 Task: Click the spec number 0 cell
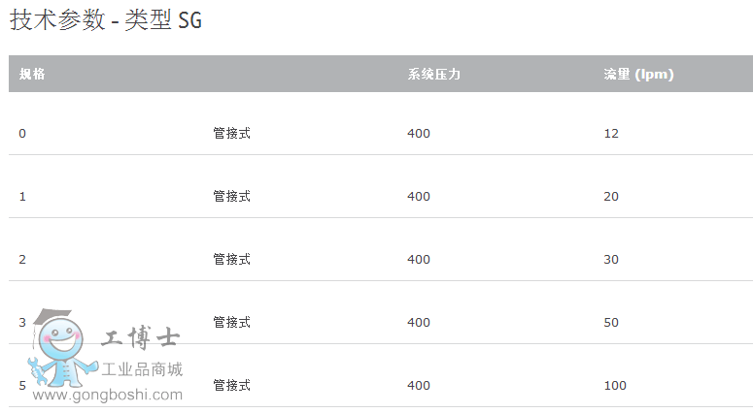[22, 134]
